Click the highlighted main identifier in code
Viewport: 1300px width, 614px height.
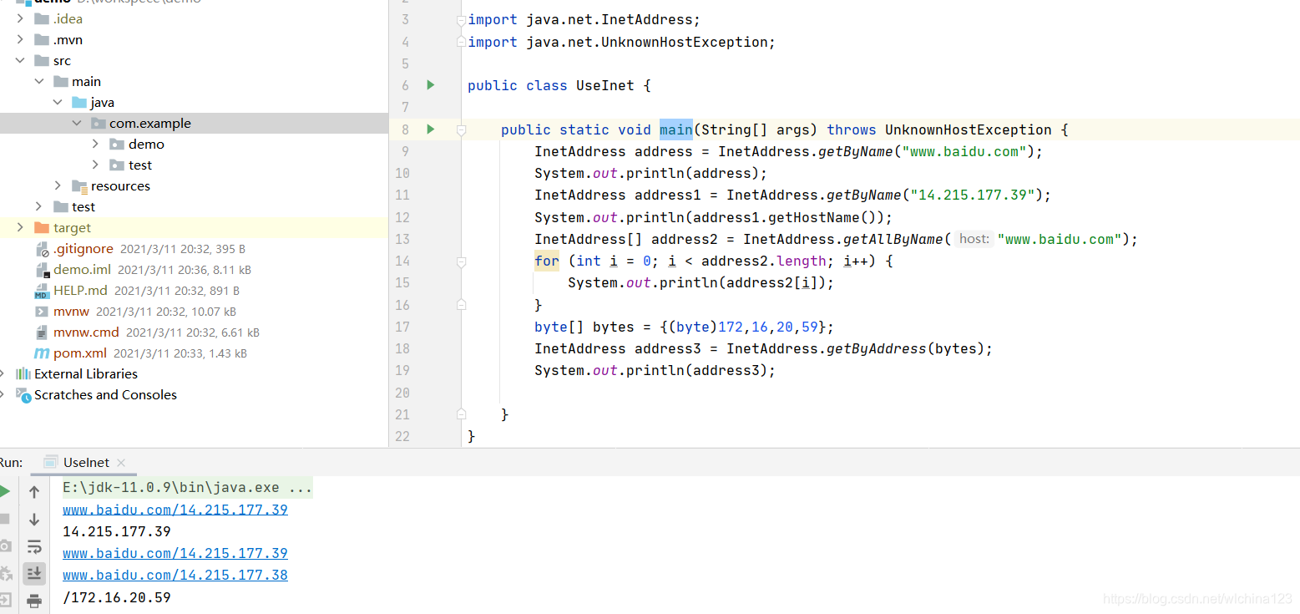676,129
